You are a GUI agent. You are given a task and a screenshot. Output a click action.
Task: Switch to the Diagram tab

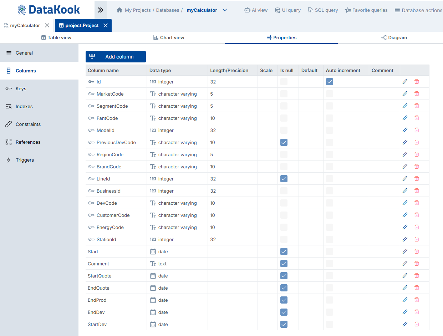394,37
